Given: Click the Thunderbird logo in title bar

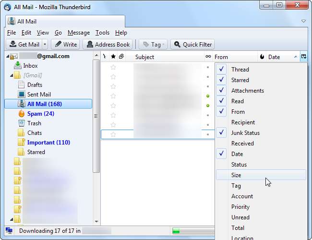Looking at the screenshot, I should point(7,7).
